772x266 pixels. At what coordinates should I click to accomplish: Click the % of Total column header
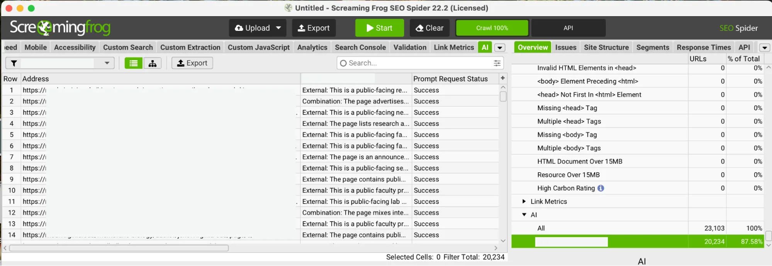coord(745,59)
